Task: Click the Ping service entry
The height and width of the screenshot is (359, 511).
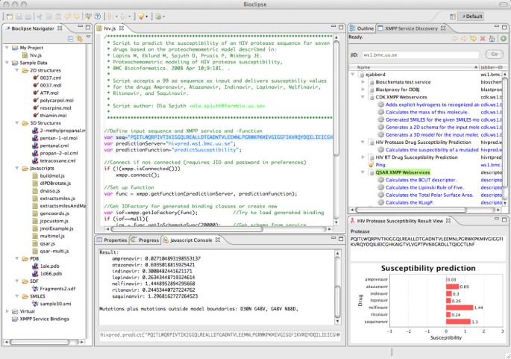Action: (380, 165)
